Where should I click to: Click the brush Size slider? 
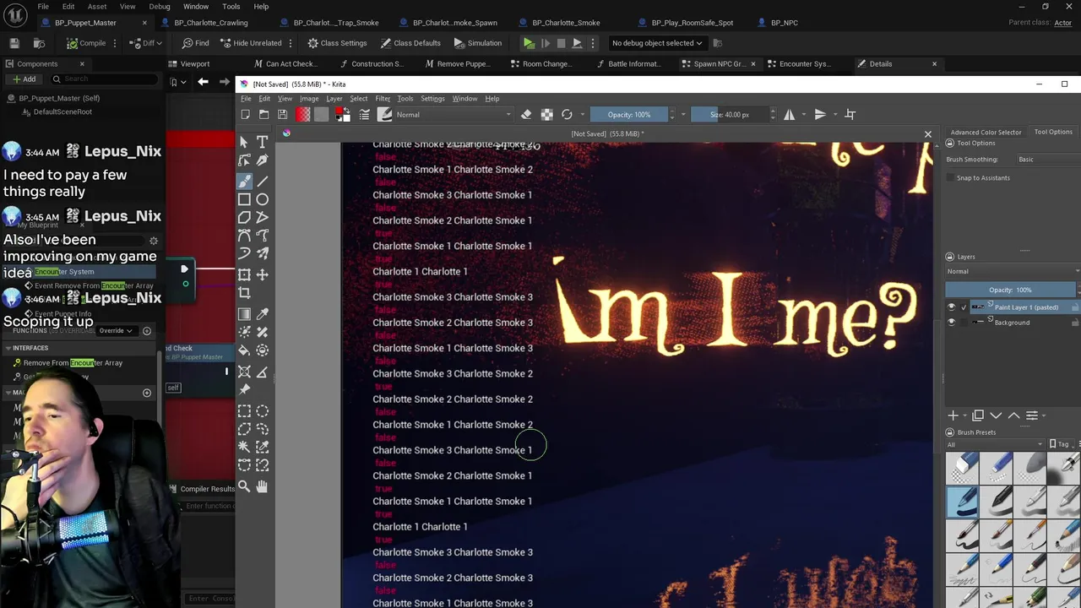(729, 114)
